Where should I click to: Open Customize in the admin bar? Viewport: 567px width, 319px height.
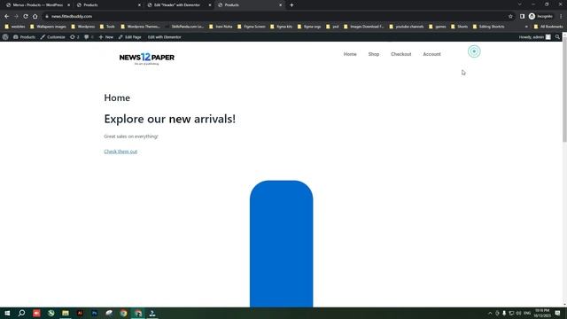click(x=53, y=37)
